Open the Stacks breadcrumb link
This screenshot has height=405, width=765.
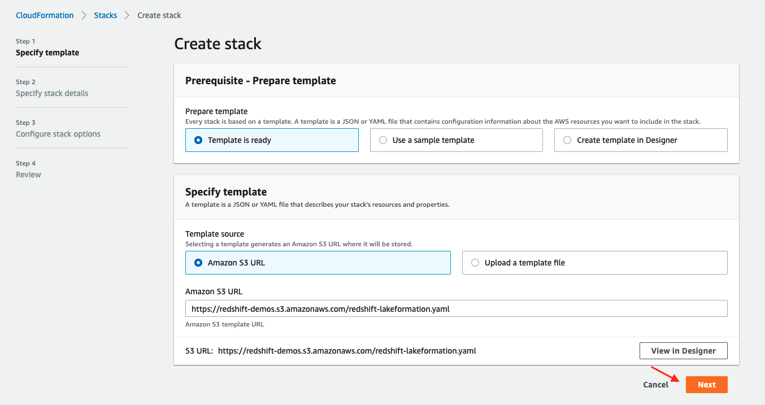pyautogui.click(x=106, y=15)
